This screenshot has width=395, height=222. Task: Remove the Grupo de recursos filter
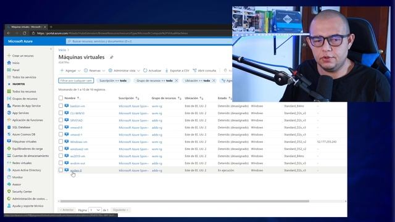tap(177, 81)
